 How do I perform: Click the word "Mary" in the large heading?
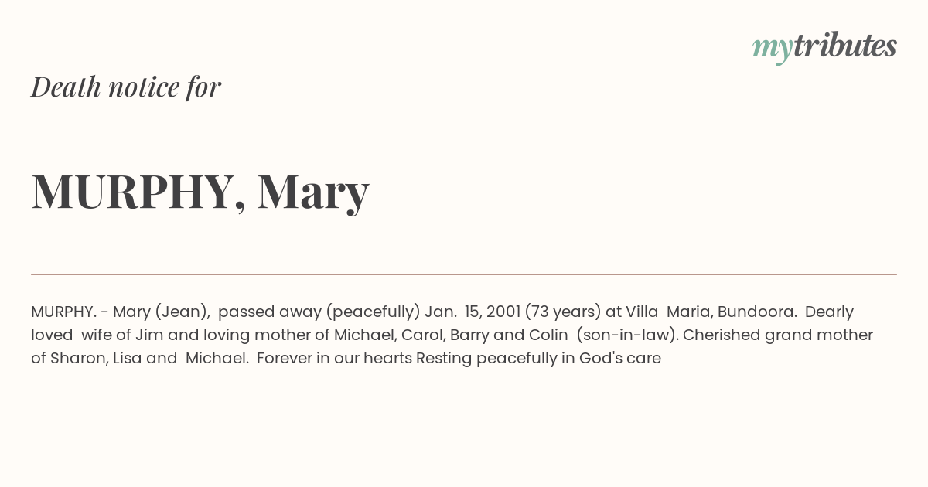pyautogui.click(x=314, y=192)
